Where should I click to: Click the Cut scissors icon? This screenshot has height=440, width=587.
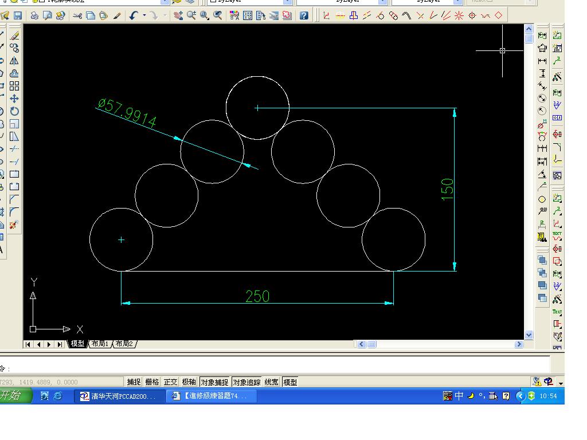point(77,15)
